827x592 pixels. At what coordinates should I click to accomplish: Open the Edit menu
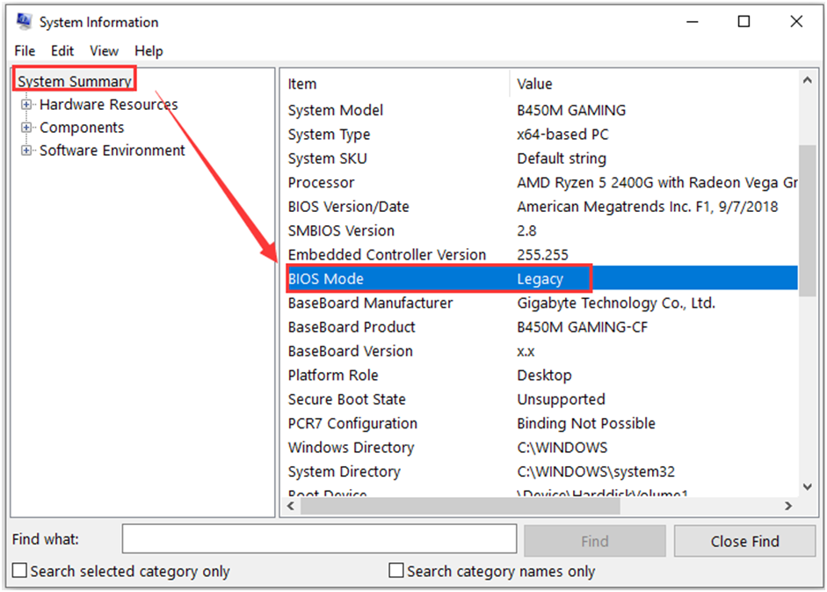(x=62, y=51)
